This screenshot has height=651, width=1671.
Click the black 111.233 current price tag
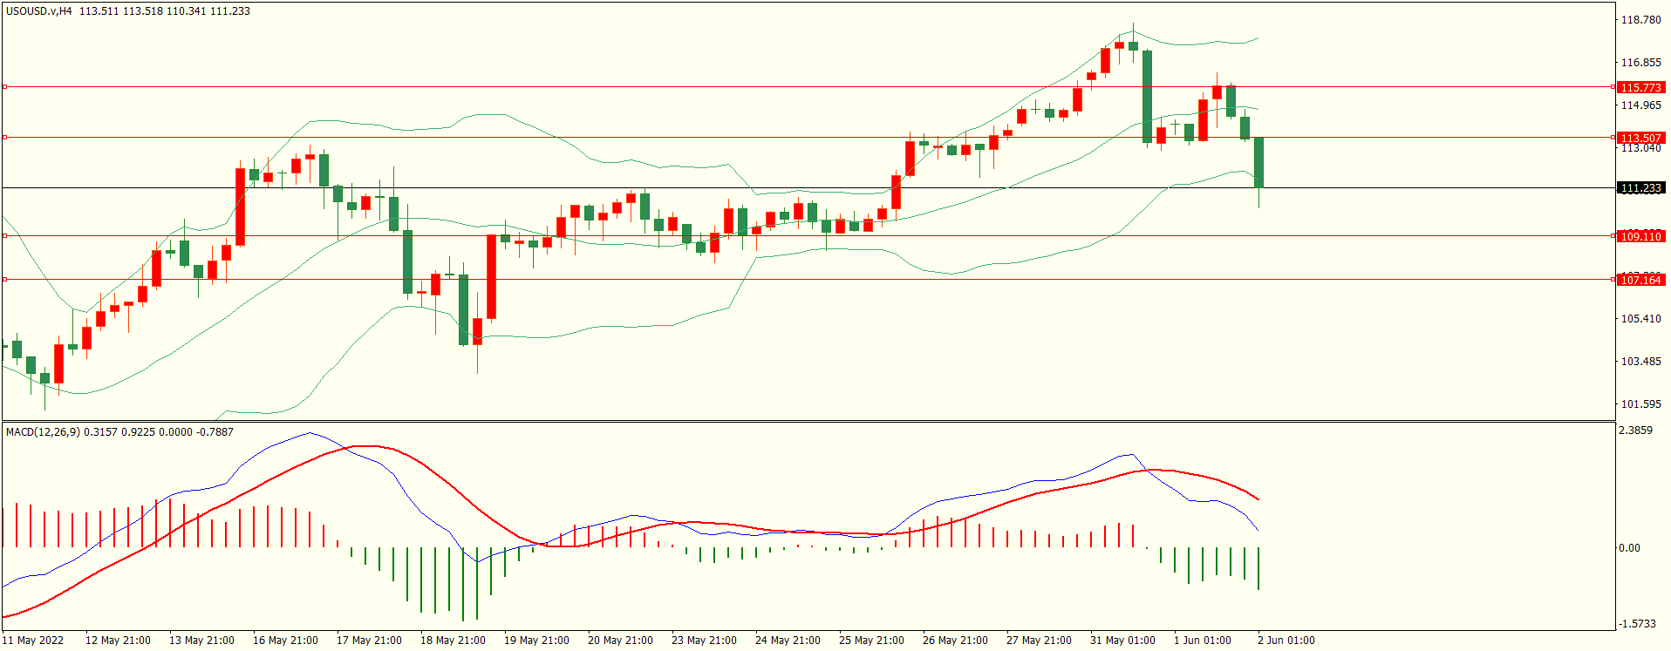coord(1640,188)
